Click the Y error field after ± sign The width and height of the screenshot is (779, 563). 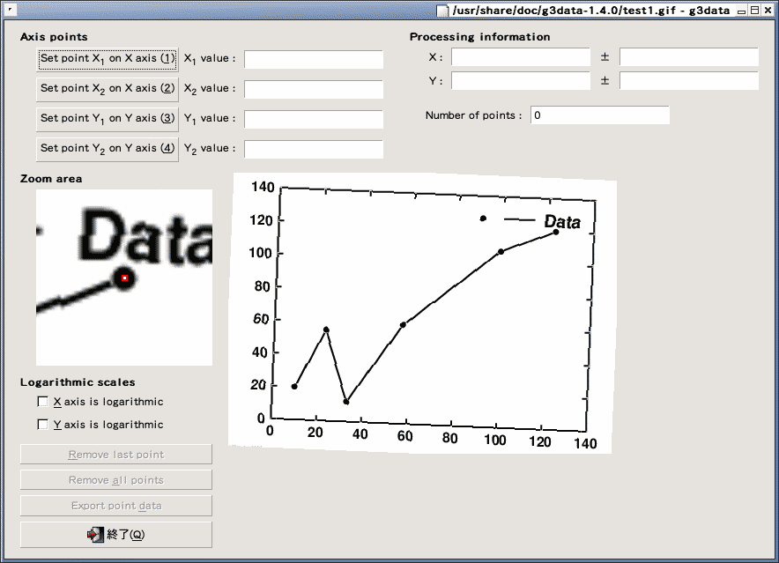(x=689, y=80)
